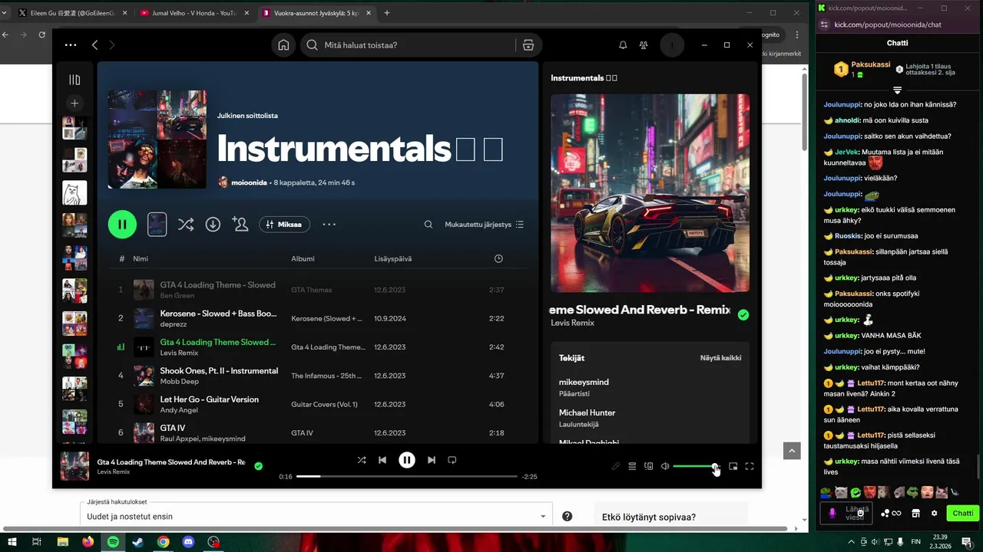Image resolution: width=983 pixels, height=552 pixels.
Task: Search within the playlist
Action: click(429, 225)
